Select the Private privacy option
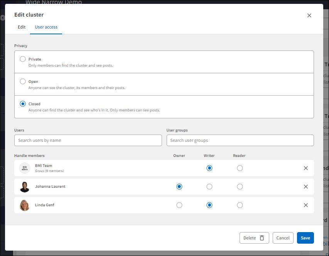Screen dimensions: 329x256 point(22,59)
